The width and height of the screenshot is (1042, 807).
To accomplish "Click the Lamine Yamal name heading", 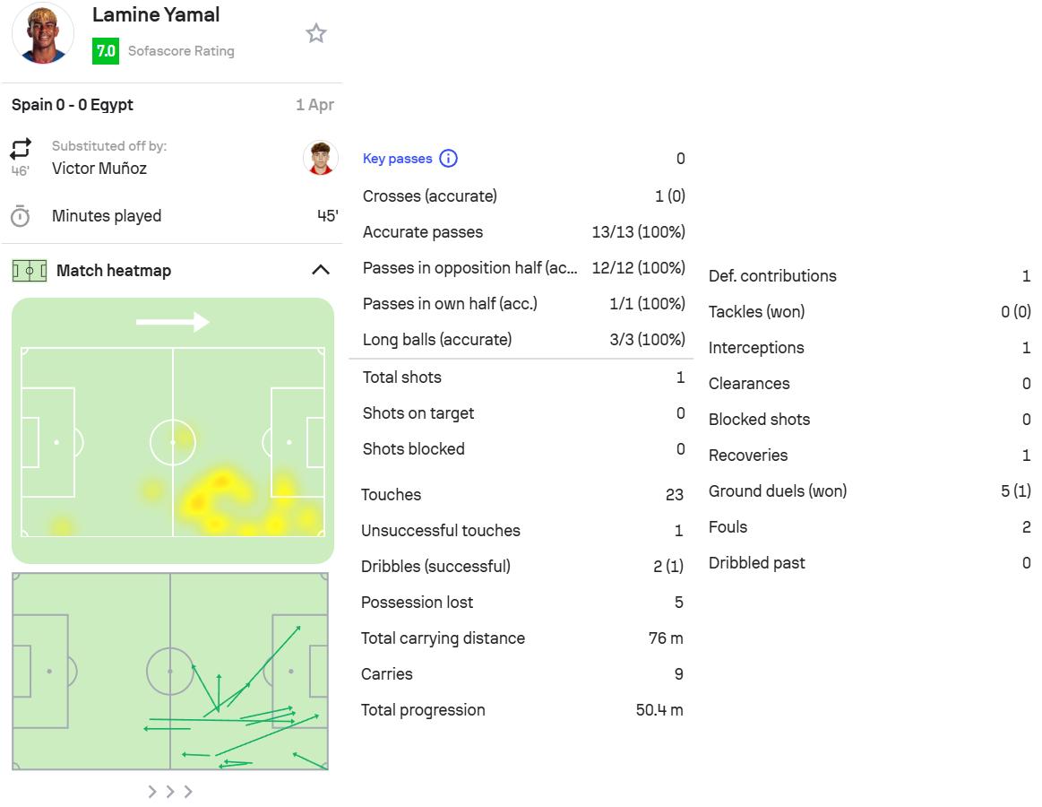I will (x=156, y=15).
